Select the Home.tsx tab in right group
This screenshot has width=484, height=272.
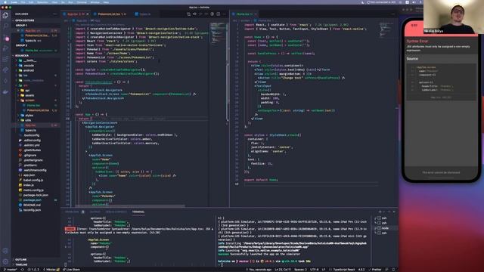pos(244,14)
